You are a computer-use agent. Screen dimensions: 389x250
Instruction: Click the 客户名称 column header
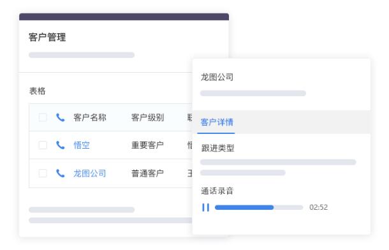[90, 117]
